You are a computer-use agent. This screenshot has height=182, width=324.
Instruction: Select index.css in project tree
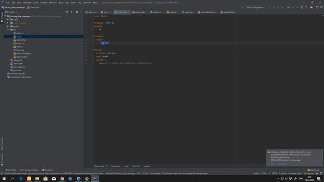19,43
